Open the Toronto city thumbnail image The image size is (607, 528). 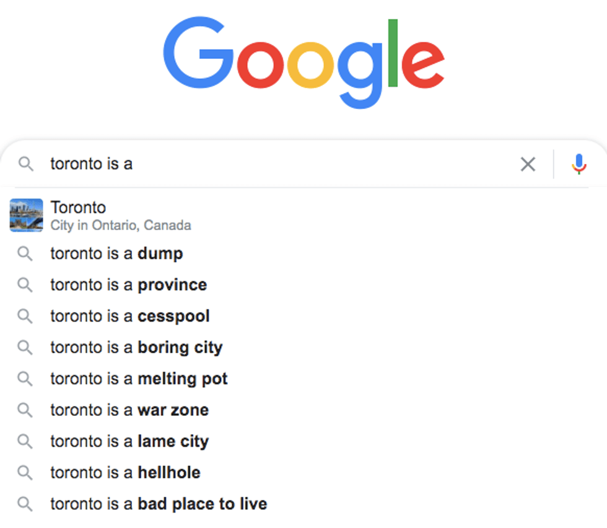pyautogui.click(x=27, y=215)
